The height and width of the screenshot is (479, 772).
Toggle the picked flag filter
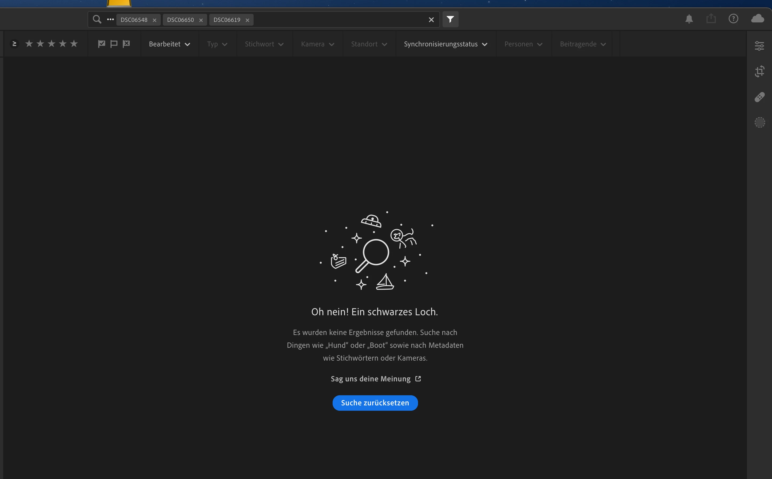[x=101, y=44]
